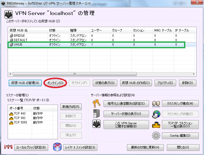Sort by ユーザー column header

(100, 30)
